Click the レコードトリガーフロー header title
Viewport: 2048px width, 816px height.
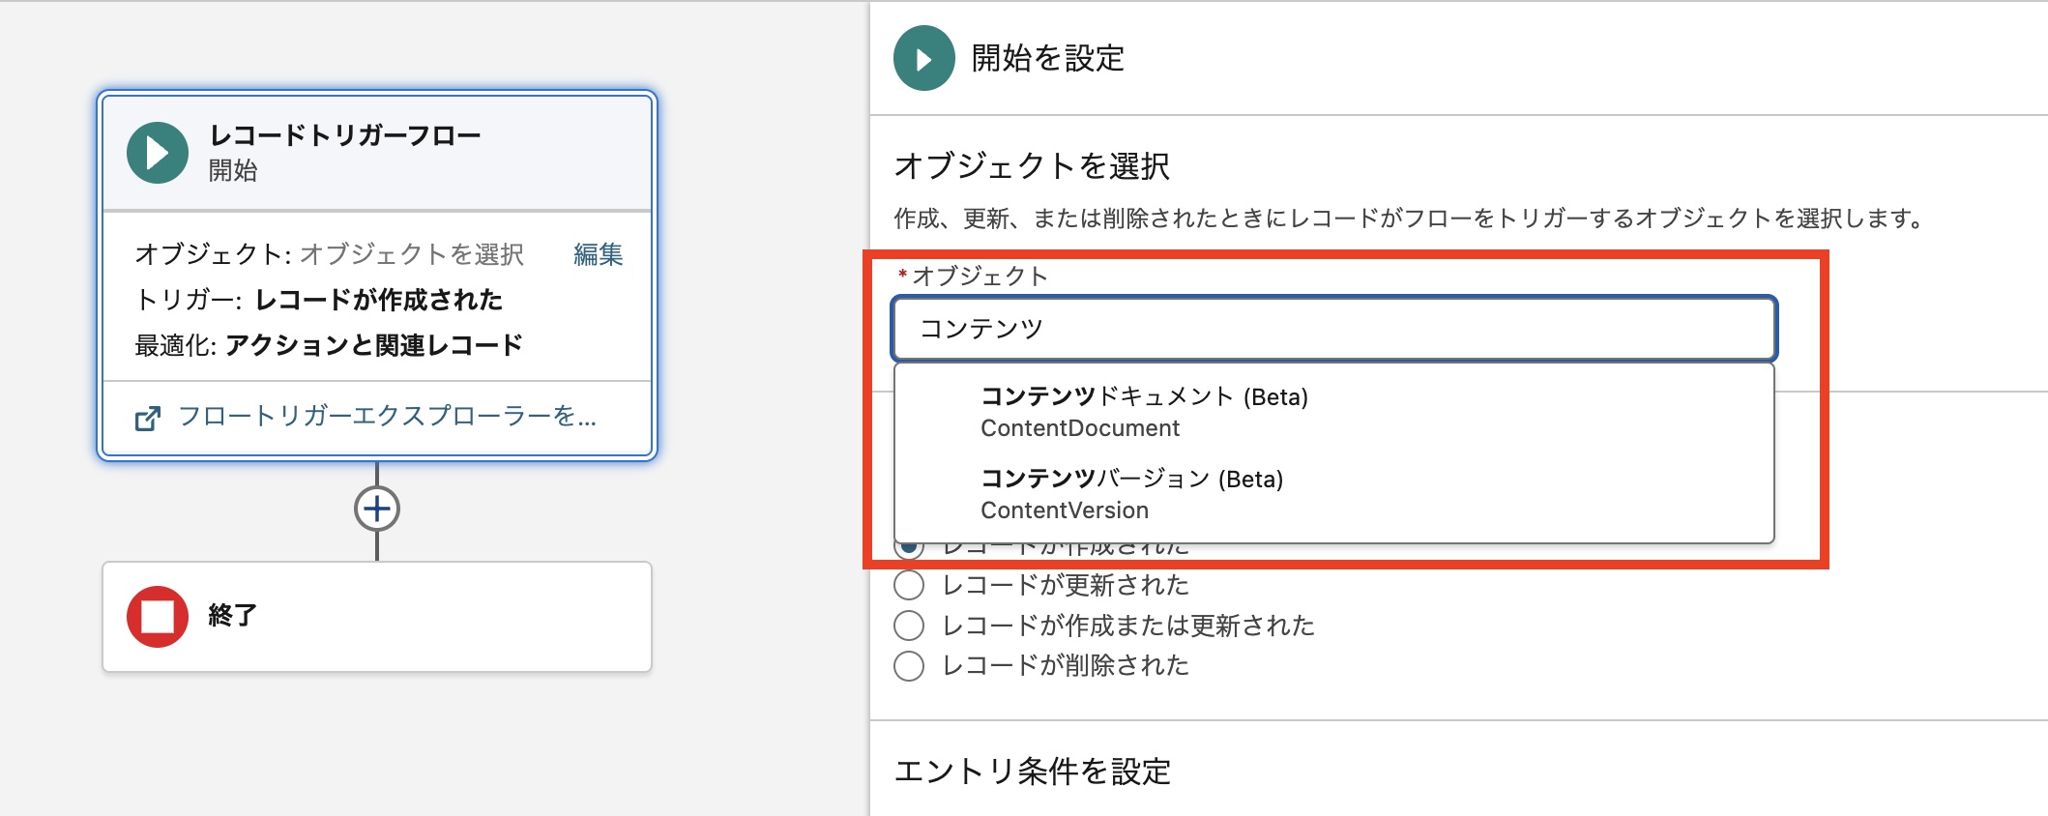[345, 135]
